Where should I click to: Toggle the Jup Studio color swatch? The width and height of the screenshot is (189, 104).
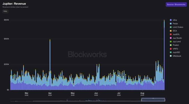(x=171, y=38)
